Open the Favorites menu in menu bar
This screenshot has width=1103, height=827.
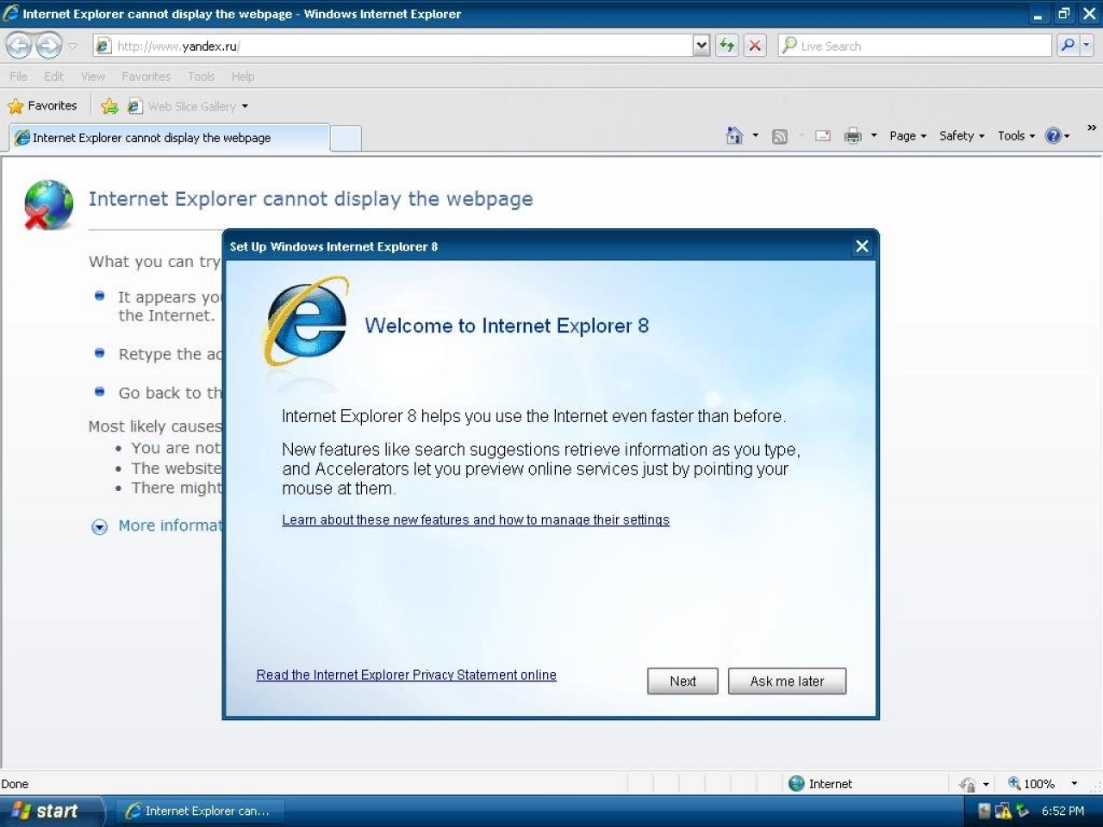[x=146, y=76]
